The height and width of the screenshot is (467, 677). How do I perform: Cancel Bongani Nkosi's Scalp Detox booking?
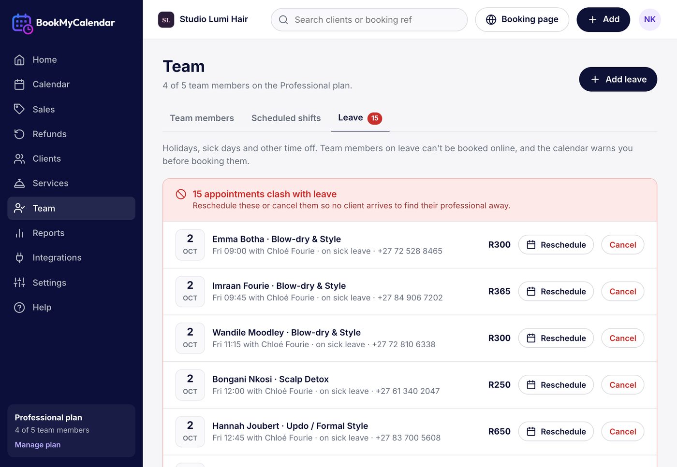623,385
